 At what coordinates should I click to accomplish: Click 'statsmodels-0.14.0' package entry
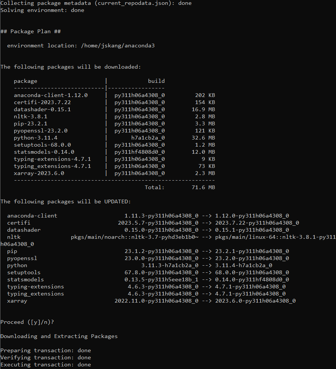click(44, 152)
